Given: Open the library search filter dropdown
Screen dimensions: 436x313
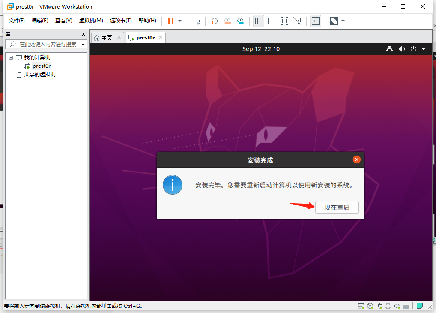Looking at the screenshot, I should pos(83,44).
